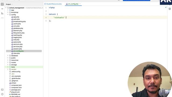Open the Project tool window icon
Viewport: 172px width, 97px height.
click(2, 4)
